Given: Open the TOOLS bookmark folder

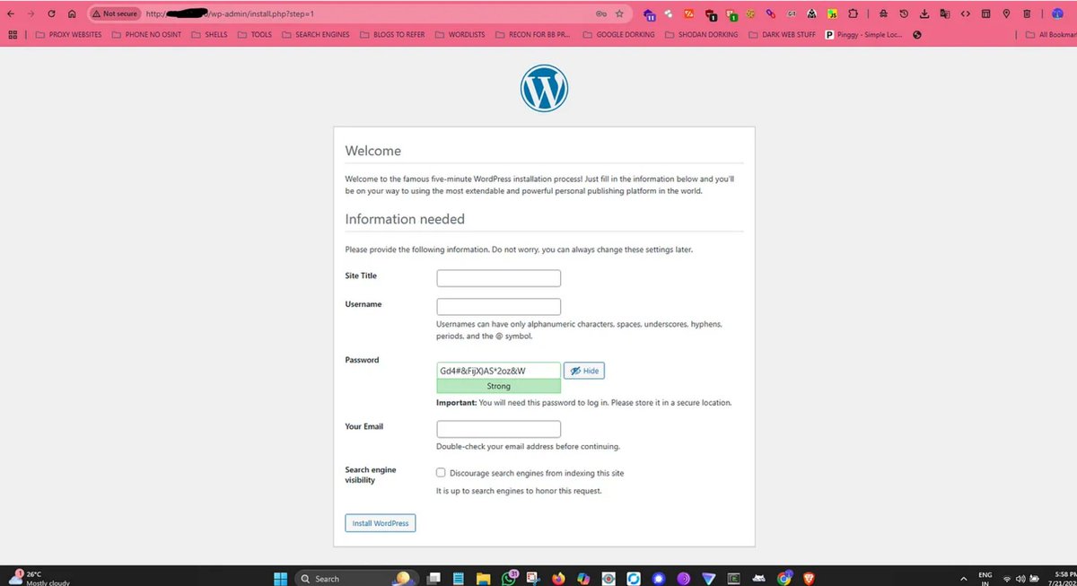Looking at the screenshot, I should click(255, 35).
